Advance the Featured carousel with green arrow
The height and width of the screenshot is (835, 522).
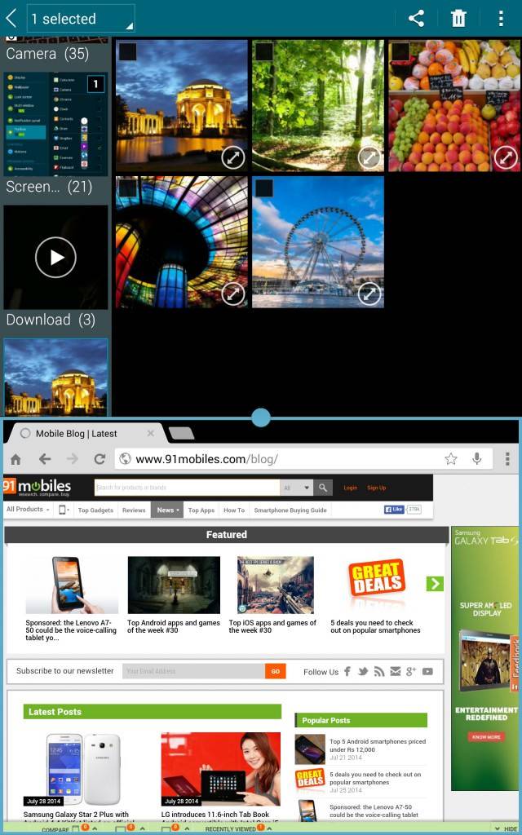tap(435, 584)
